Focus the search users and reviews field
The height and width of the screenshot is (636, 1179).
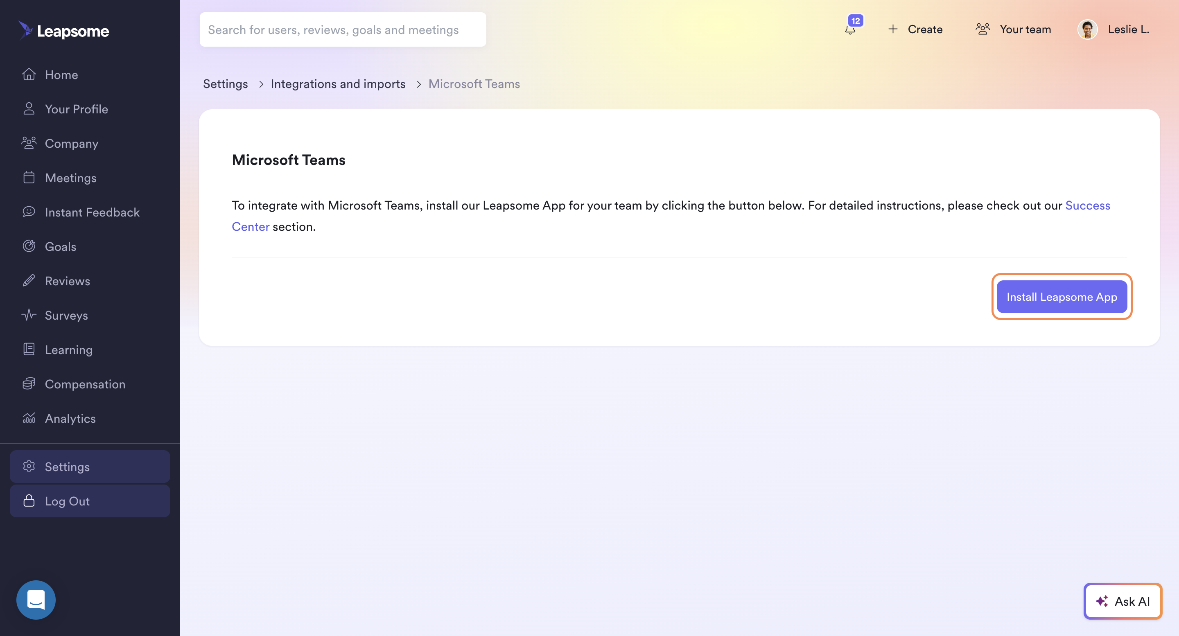[x=343, y=29]
